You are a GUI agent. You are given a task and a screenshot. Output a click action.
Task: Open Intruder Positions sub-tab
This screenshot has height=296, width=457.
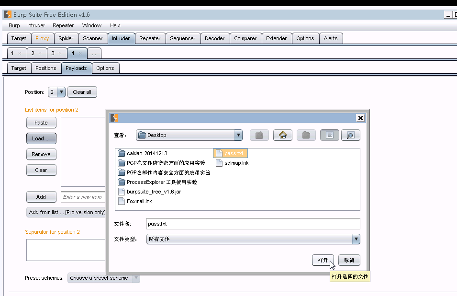pyautogui.click(x=46, y=68)
